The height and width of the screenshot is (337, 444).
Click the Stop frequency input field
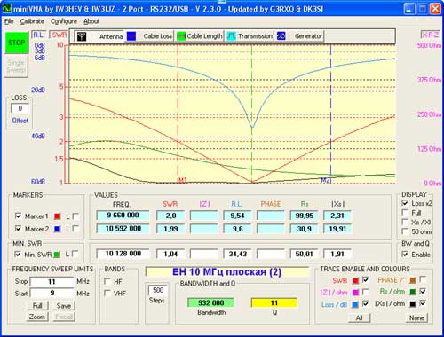[x=52, y=281]
